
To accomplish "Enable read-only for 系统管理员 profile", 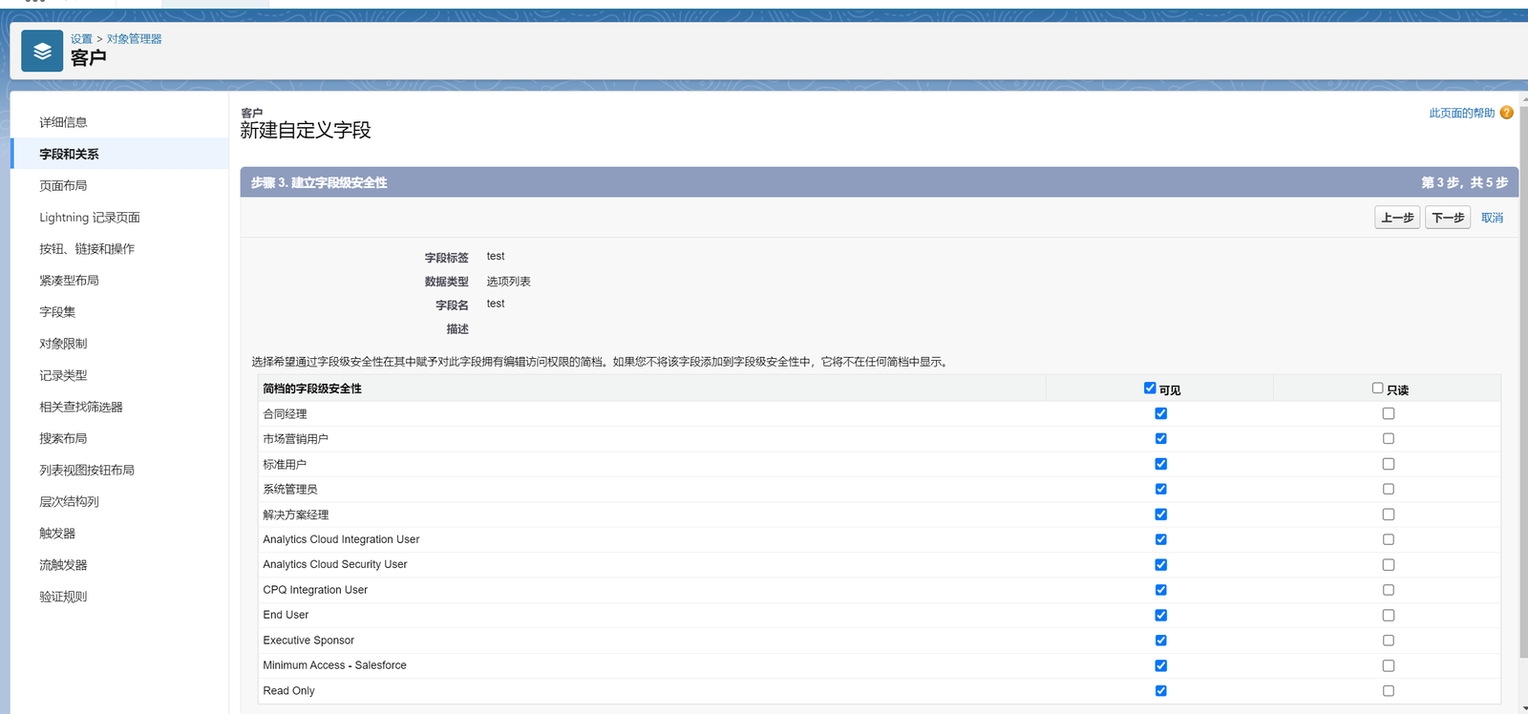I will [x=1388, y=489].
